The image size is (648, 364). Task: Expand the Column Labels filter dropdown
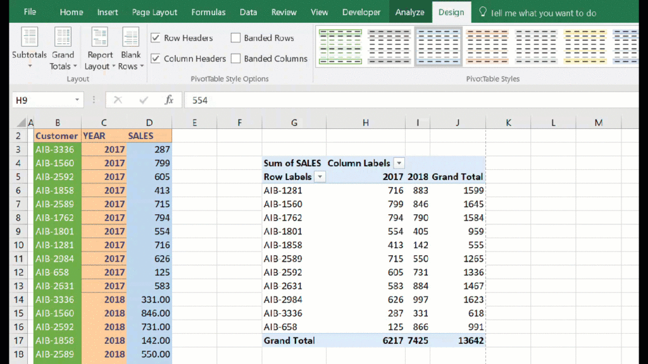pos(399,163)
